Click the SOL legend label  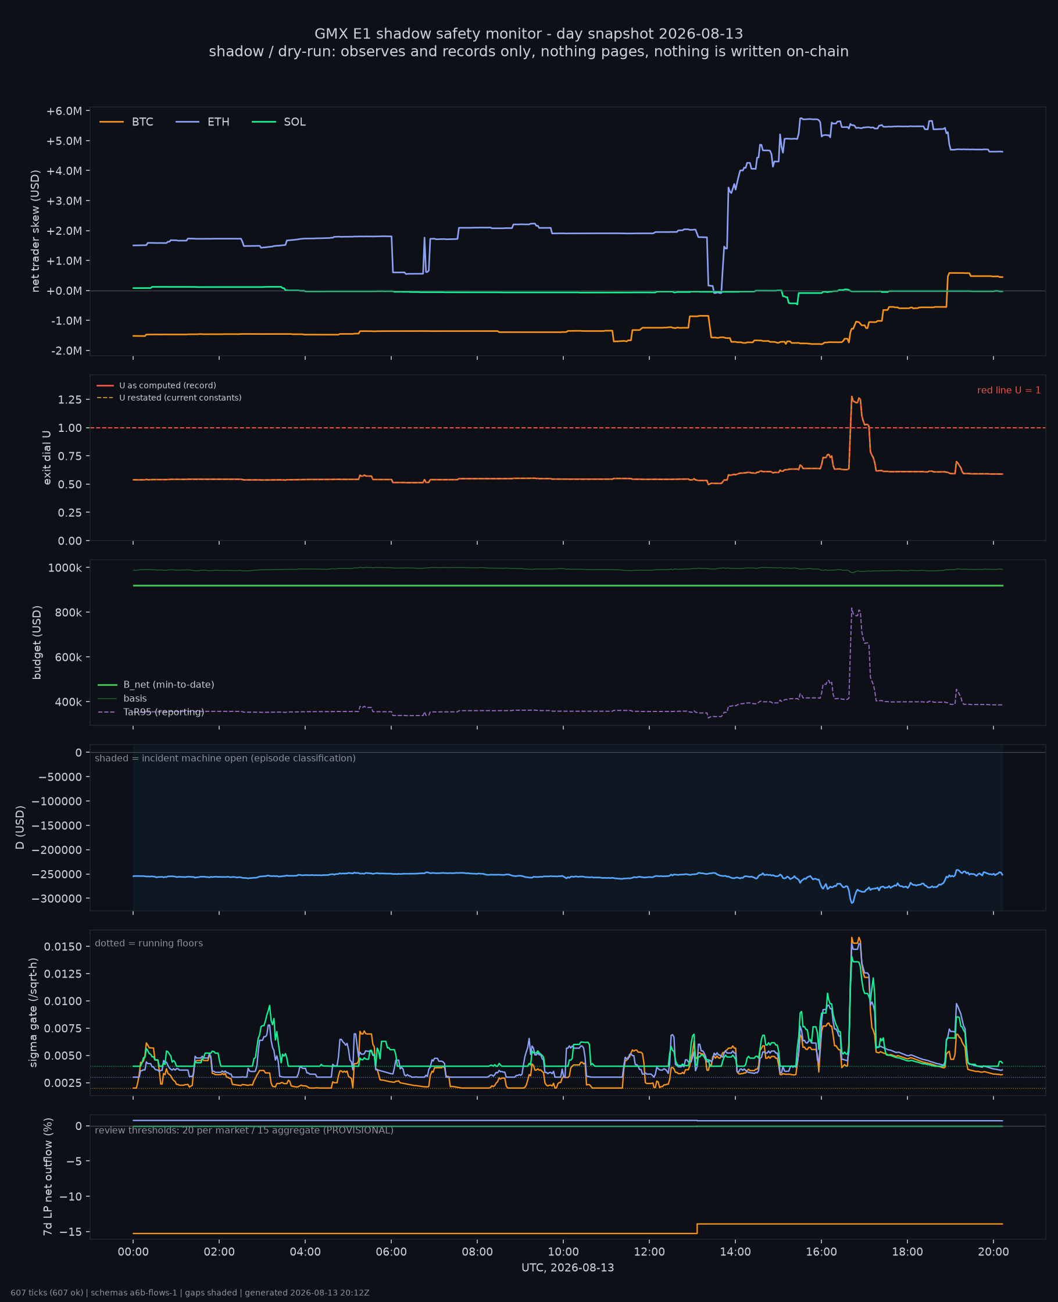click(x=294, y=122)
